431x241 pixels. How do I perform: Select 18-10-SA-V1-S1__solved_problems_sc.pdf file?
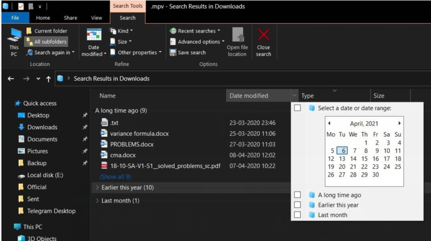(x=160, y=165)
